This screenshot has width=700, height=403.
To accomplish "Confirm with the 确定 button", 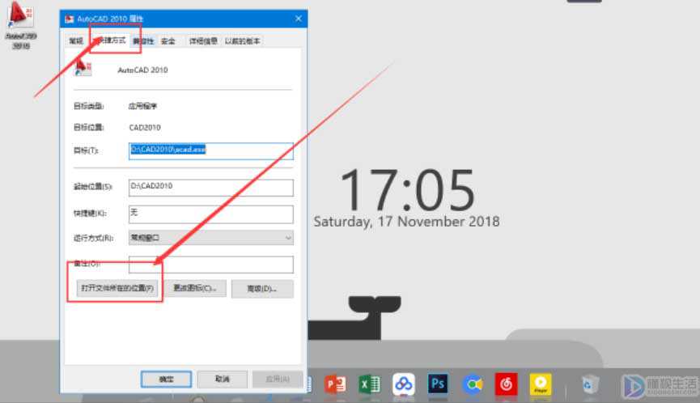I will [x=166, y=380].
